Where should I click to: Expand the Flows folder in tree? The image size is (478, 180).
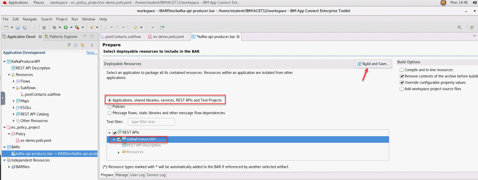(x=14, y=81)
